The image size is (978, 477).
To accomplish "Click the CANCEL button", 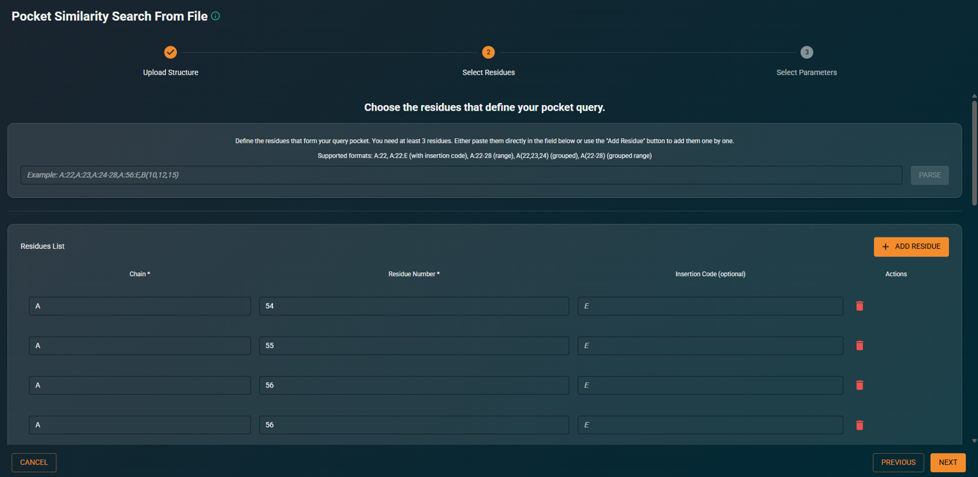I will point(33,462).
